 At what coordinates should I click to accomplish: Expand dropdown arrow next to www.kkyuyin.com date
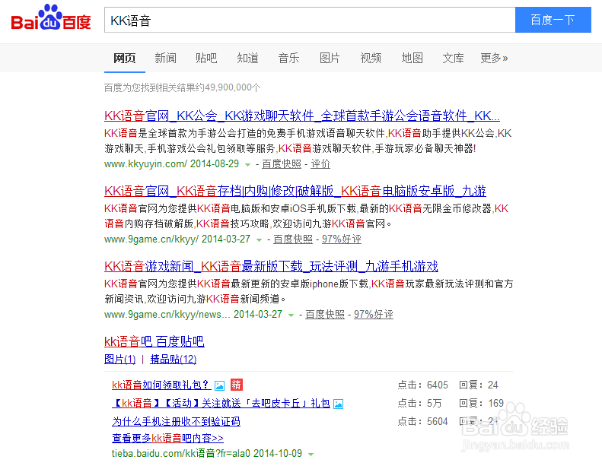click(248, 164)
